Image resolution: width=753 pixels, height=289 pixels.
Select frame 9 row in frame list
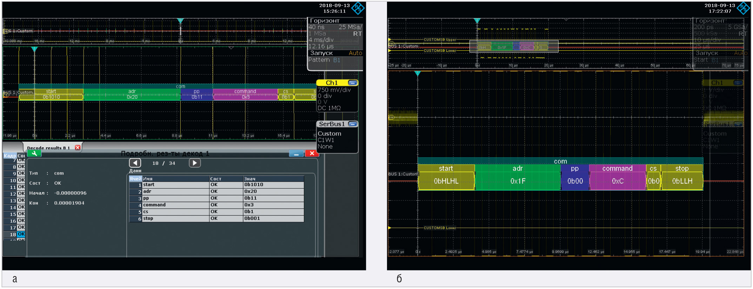(14, 174)
